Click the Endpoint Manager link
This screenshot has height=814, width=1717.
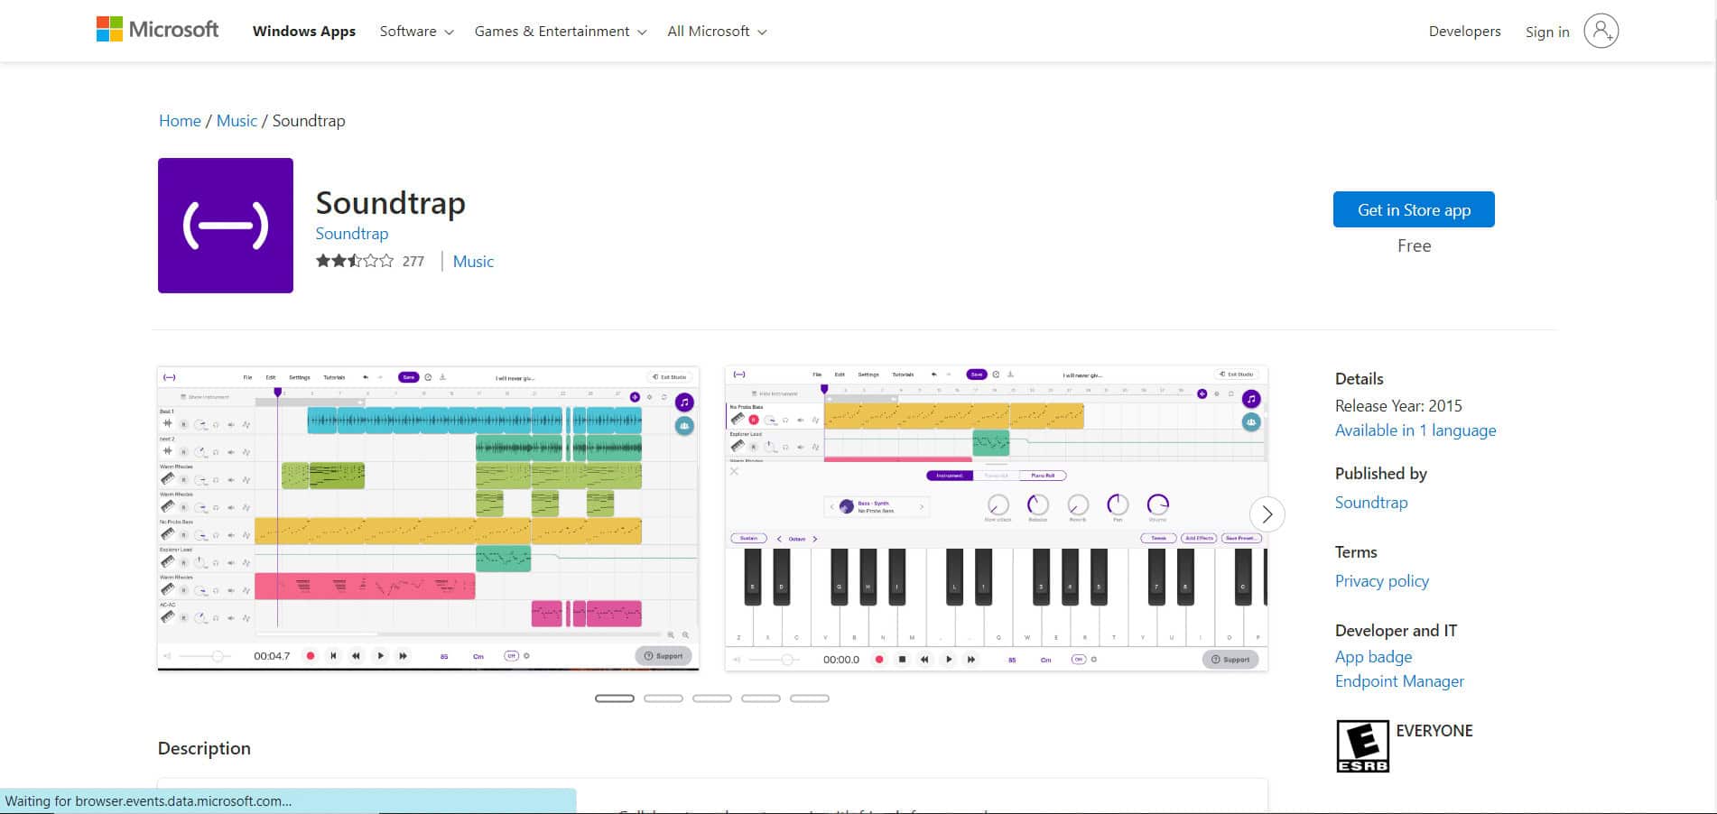point(1399,681)
